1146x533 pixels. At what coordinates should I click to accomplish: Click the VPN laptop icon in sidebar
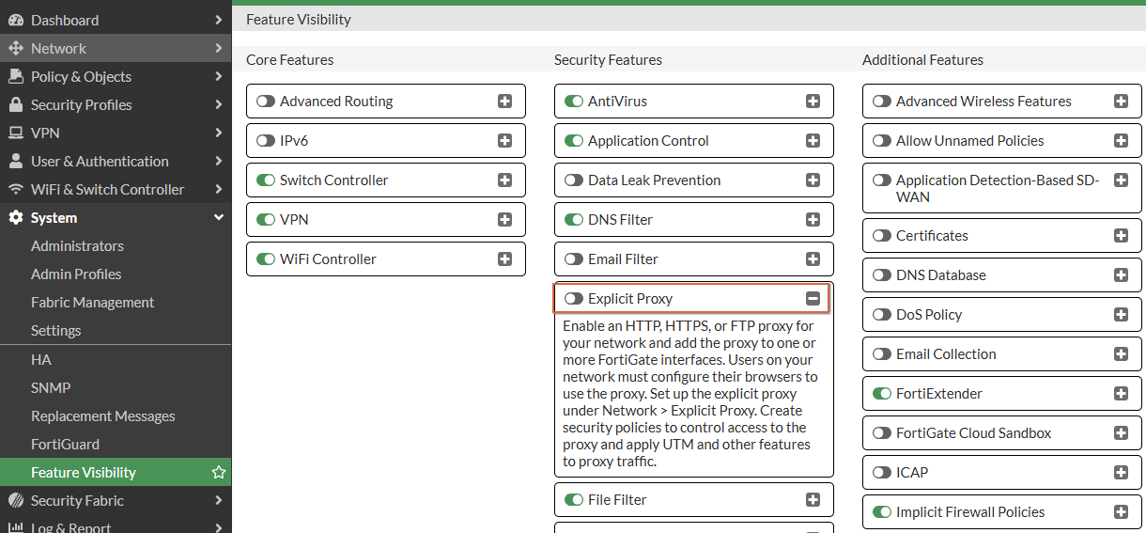pyautogui.click(x=15, y=133)
